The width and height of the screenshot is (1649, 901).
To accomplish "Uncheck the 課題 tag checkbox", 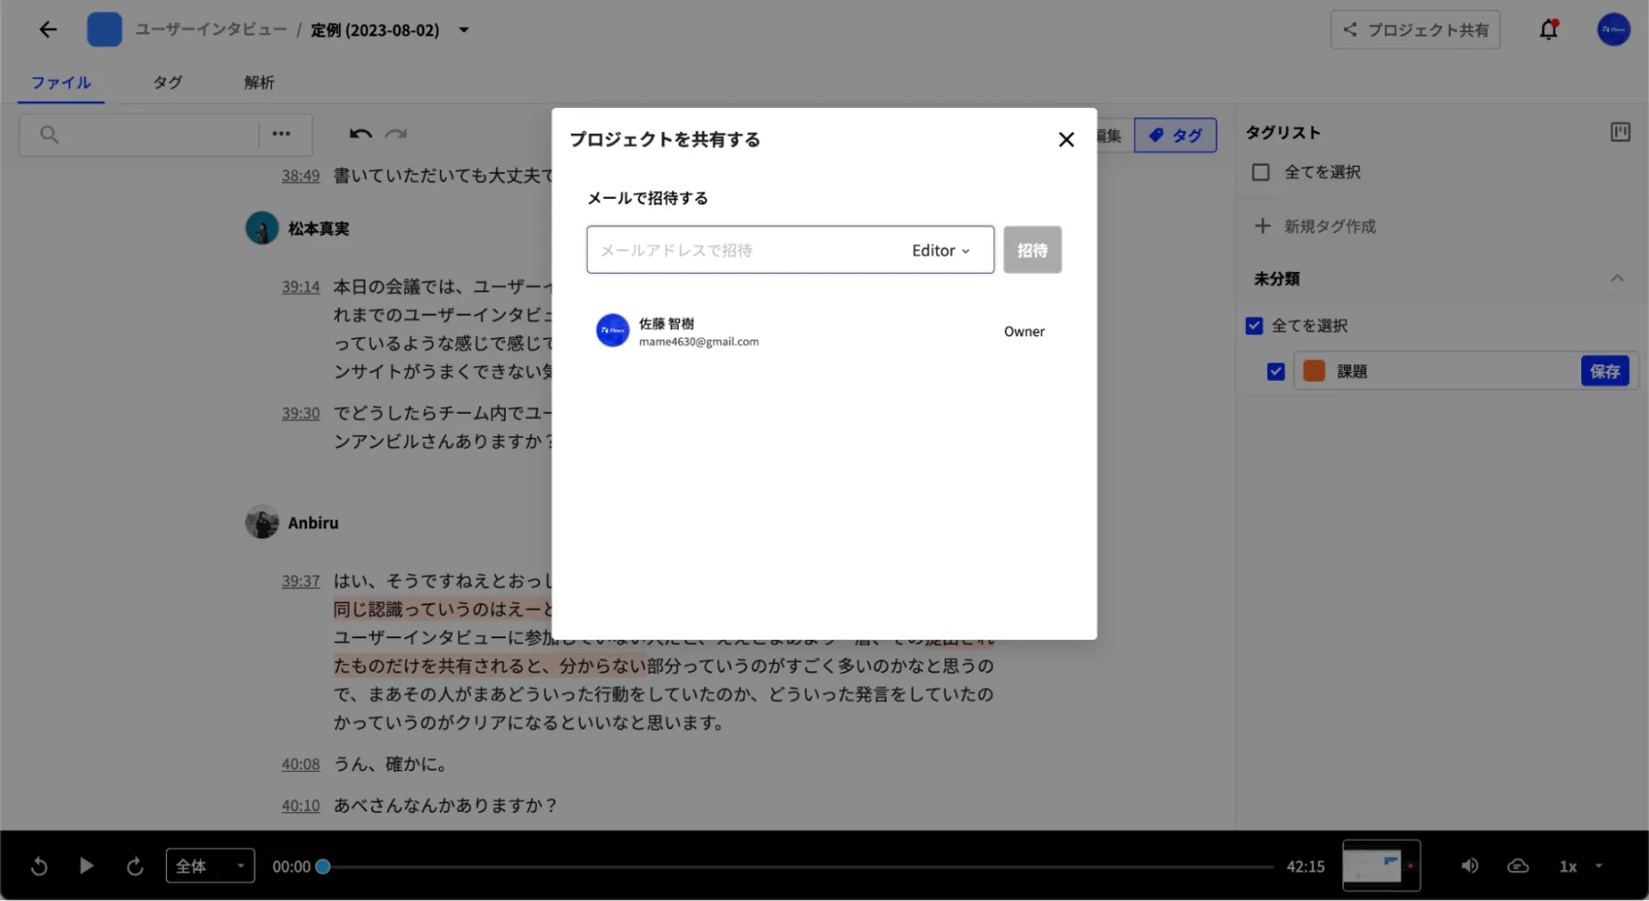I will click(1275, 372).
